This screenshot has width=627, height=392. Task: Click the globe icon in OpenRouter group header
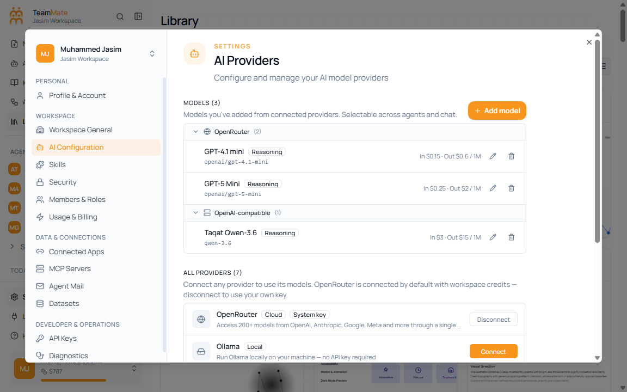tap(207, 132)
